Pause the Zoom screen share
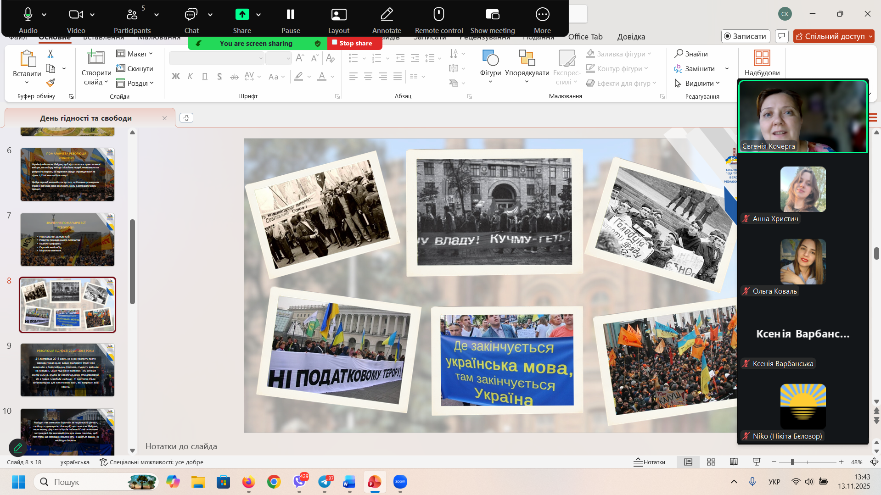Viewport: 881px width, 495px height. (x=290, y=15)
